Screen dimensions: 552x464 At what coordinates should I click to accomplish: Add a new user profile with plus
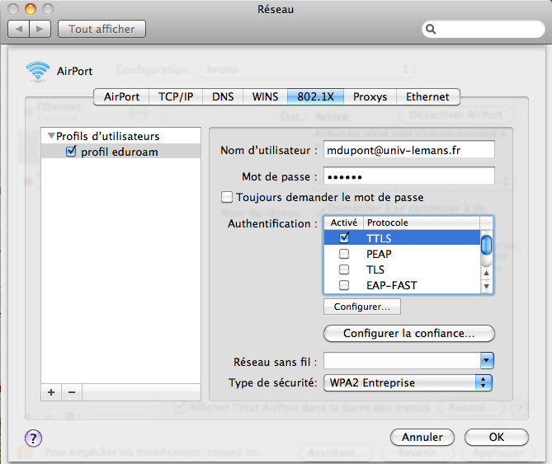pos(51,392)
